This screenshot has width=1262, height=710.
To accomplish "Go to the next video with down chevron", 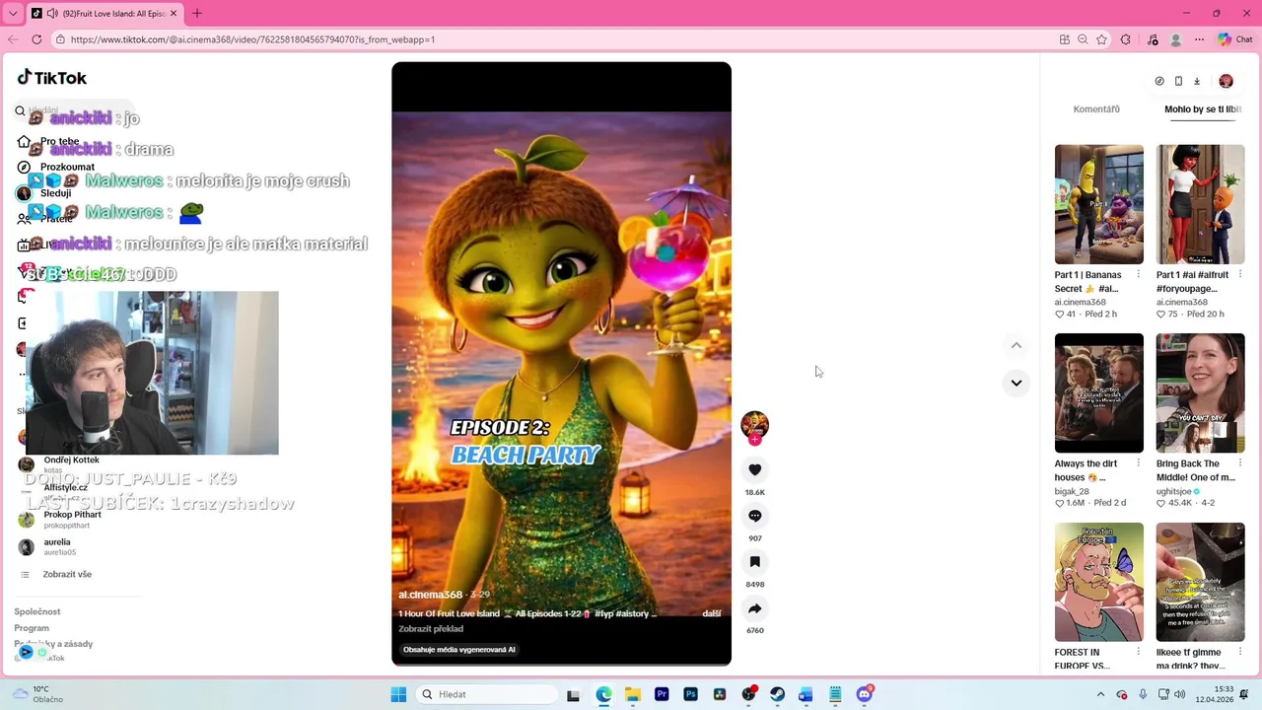I will point(1016,383).
